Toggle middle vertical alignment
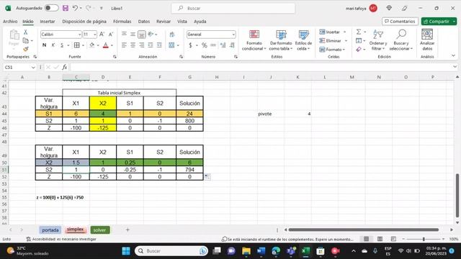Image resolution: width=461 pixels, height=259 pixels. click(133, 35)
